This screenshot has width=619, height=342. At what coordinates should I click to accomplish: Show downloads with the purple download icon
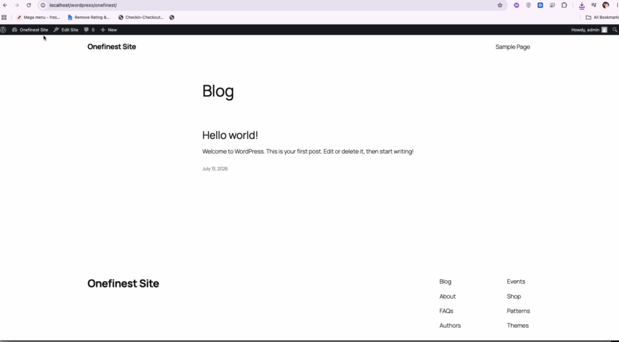582,5
